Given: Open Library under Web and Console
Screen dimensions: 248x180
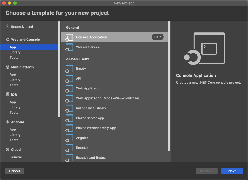Looking at the screenshot, I should pyautogui.click(x=15, y=52).
